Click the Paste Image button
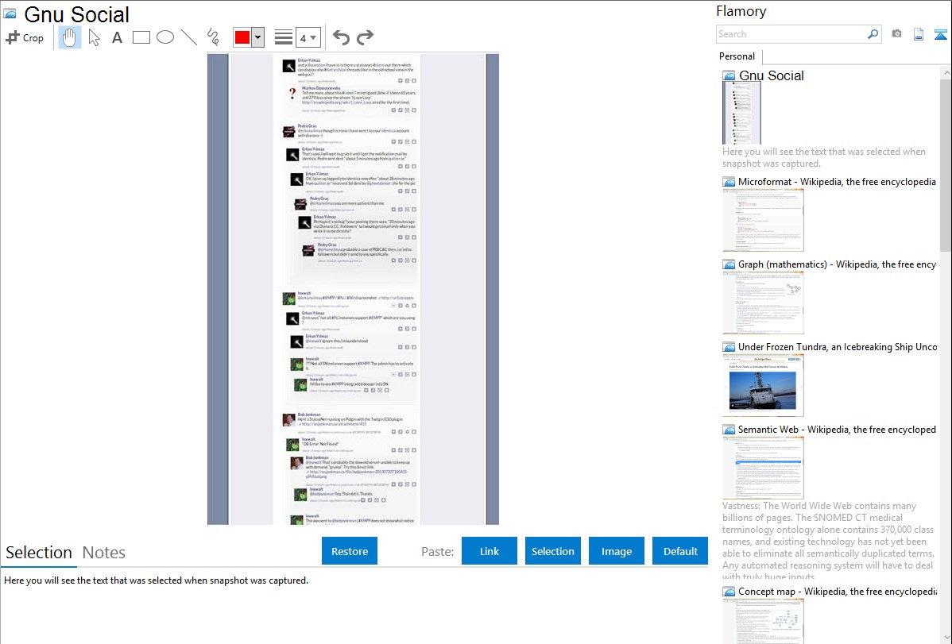 (x=616, y=551)
